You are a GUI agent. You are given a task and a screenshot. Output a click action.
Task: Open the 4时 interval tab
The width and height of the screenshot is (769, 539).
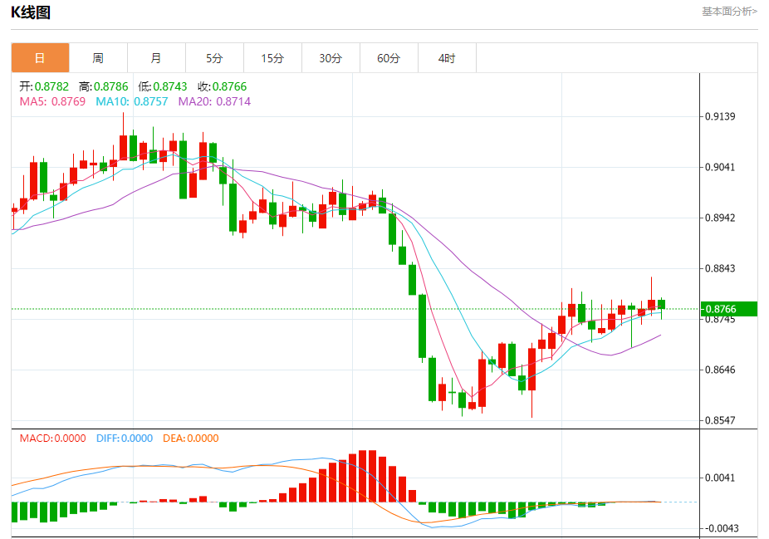(447, 58)
